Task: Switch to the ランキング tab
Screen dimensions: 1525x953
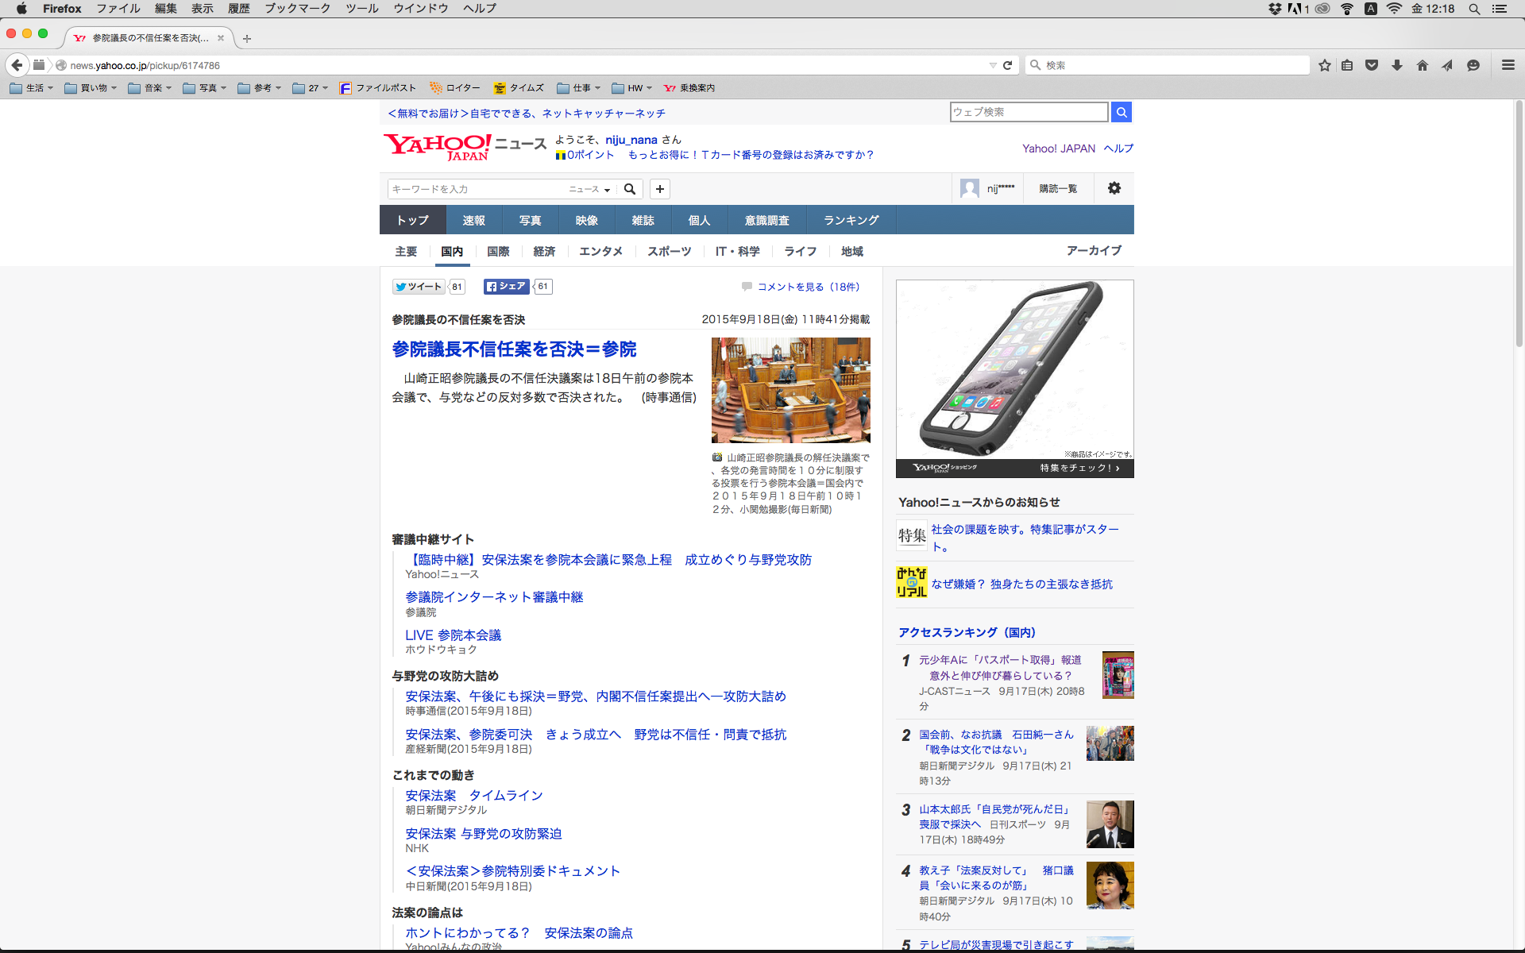Action: click(851, 220)
